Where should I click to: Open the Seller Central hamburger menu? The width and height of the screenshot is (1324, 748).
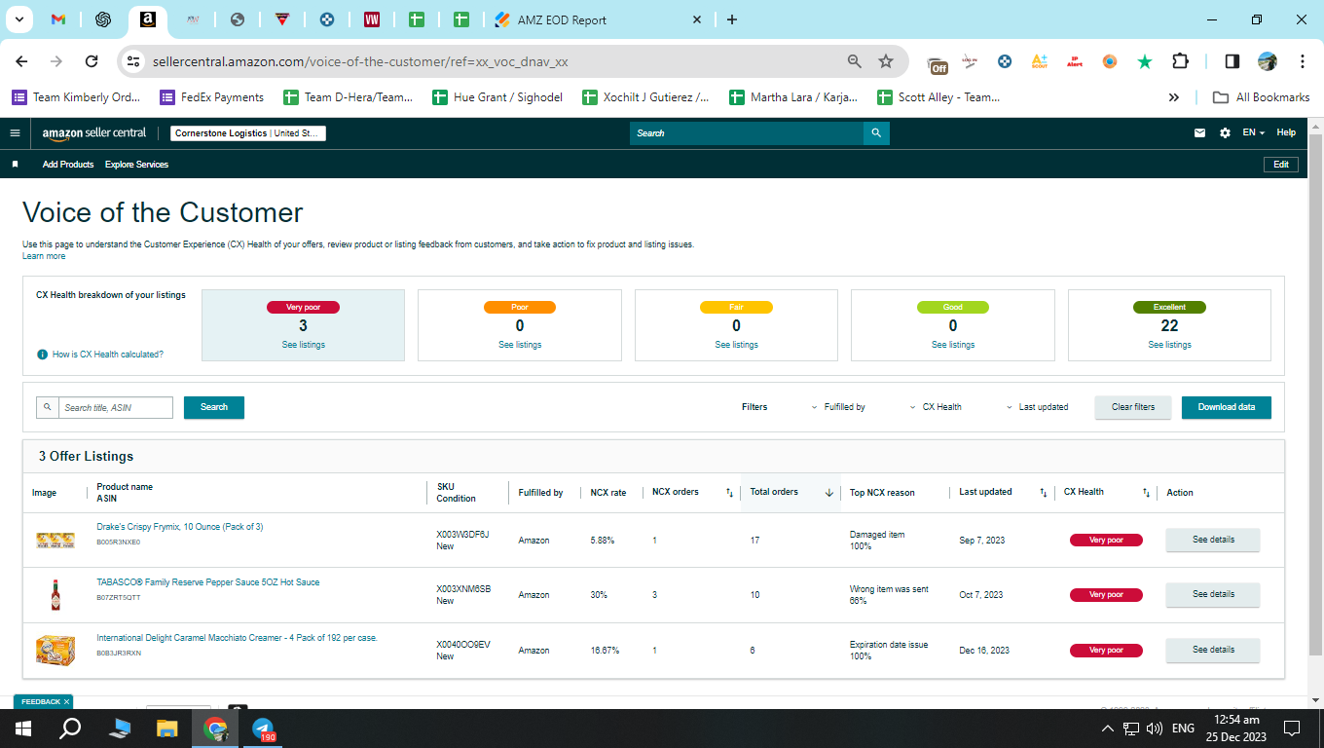pyautogui.click(x=15, y=133)
